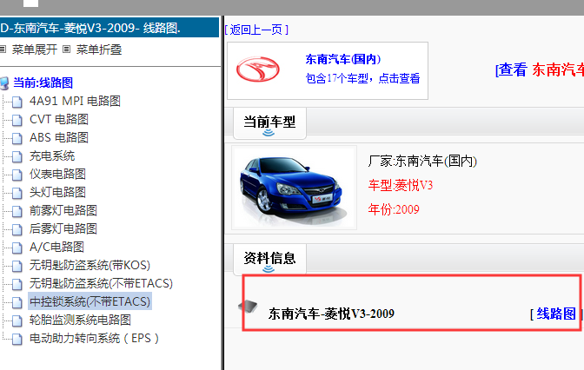The width and height of the screenshot is (584, 370).
Task: Open 电动助力转向系统（EPS） entry
Action: click(x=94, y=338)
